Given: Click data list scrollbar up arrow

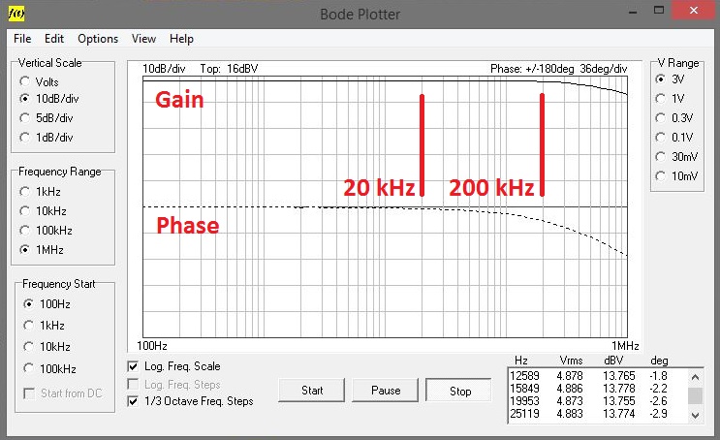Looking at the screenshot, I should tap(695, 377).
